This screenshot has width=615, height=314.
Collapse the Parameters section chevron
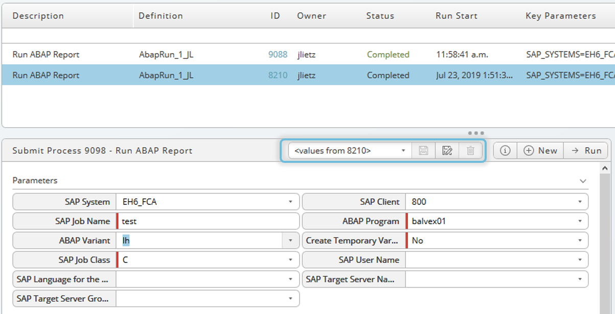click(583, 181)
